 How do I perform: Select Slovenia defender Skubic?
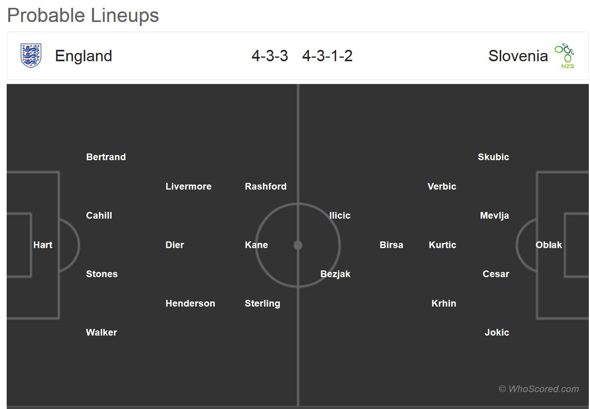tap(493, 157)
